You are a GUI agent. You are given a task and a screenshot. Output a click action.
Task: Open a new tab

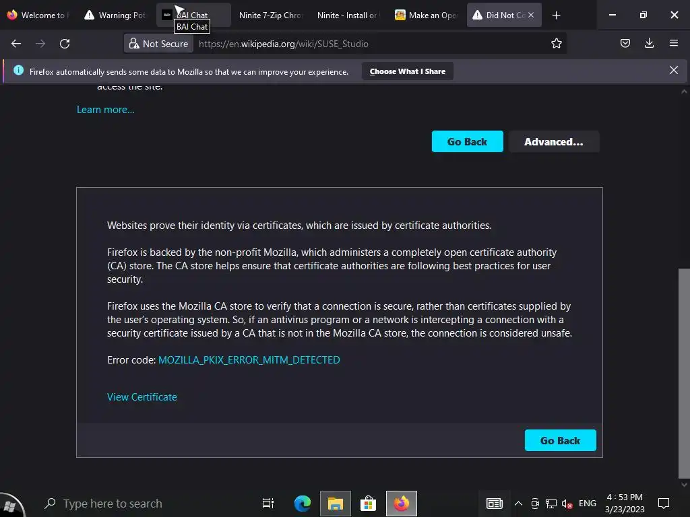pyautogui.click(x=556, y=15)
